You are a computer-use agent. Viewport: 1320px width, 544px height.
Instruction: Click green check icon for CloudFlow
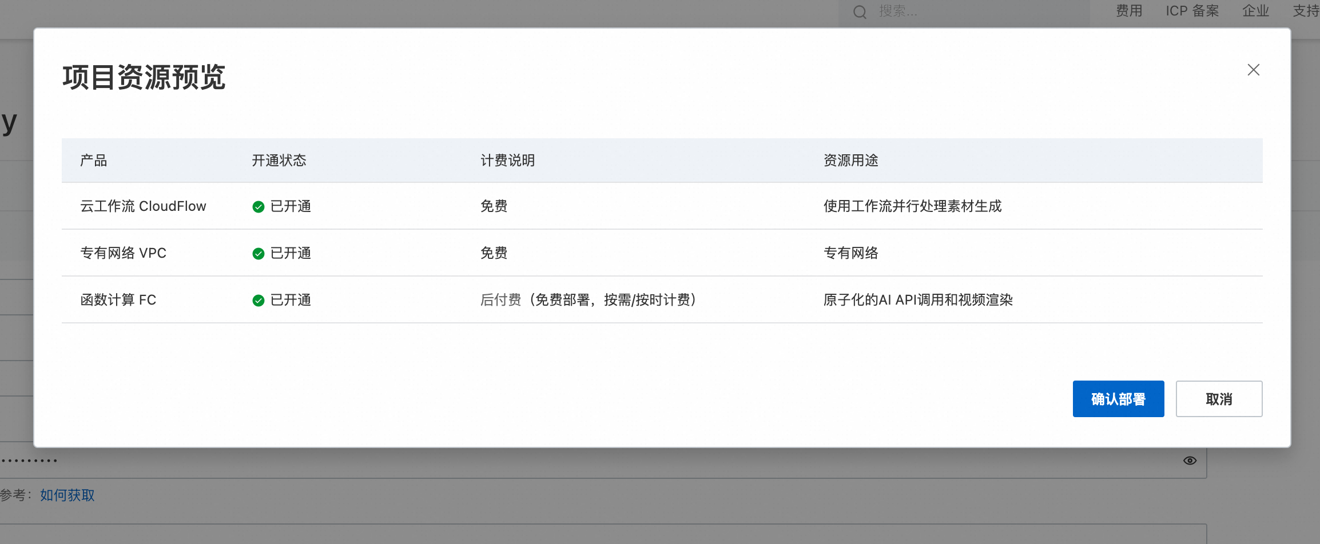pyautogui.click(x=259, y=207)
